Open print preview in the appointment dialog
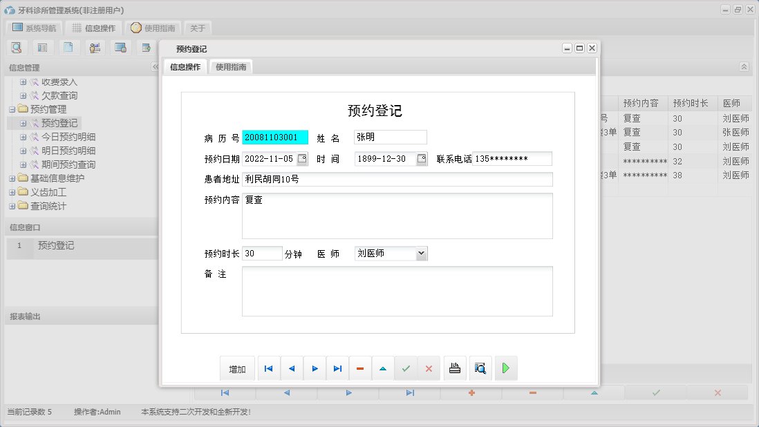The image size is (759, 427). pos(480,368)
